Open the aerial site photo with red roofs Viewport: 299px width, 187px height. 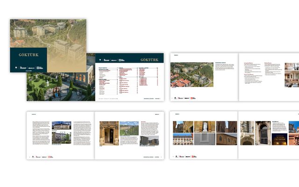click(x=192, y=75)
